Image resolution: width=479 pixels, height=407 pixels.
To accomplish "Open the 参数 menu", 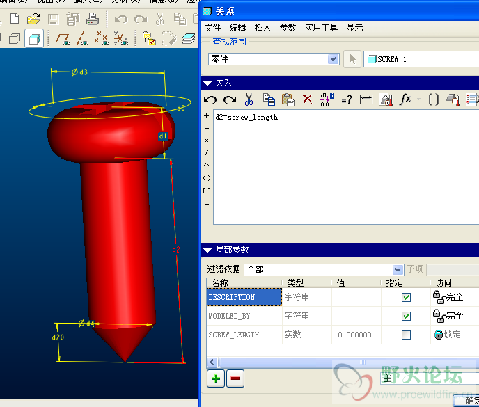I will [288, 28].
